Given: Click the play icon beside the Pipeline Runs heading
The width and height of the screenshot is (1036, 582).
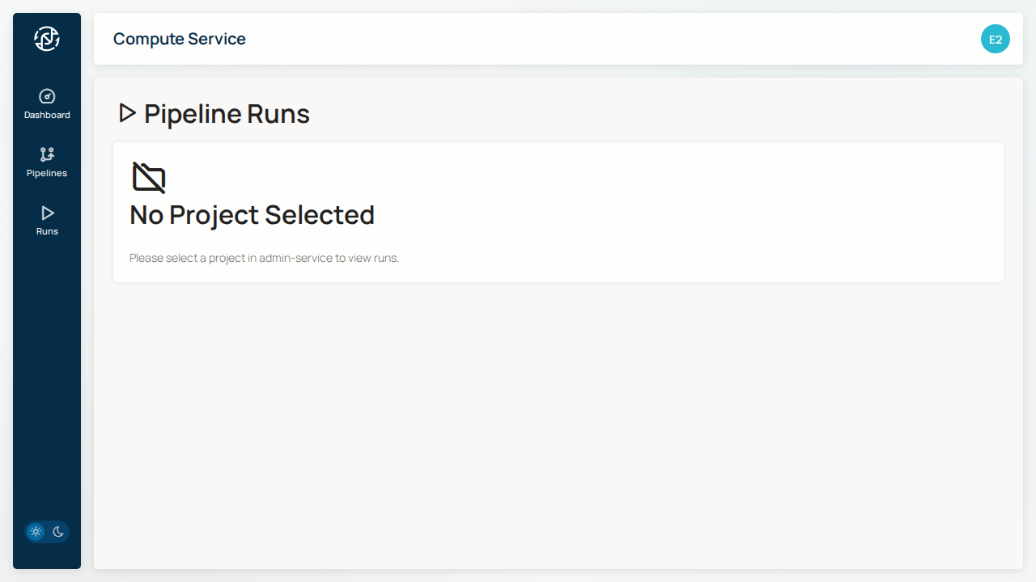Looking at the screenshot, I should coord(127,113).
